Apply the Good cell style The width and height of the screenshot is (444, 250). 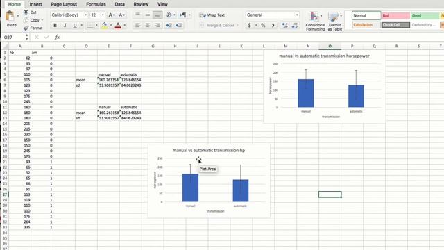click(x=425, y=15)
